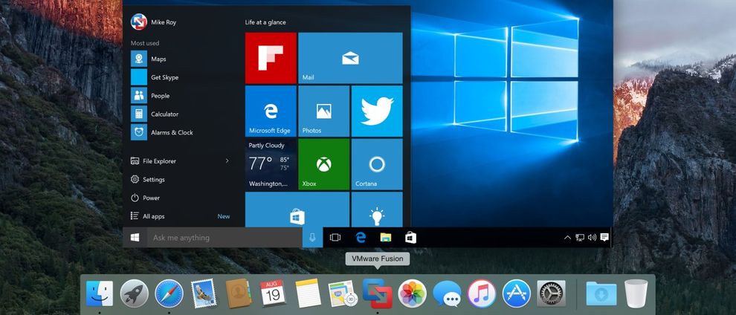Click the network tray icon
The height and width of the screenshot is (315, 736).
pos(580,238)
